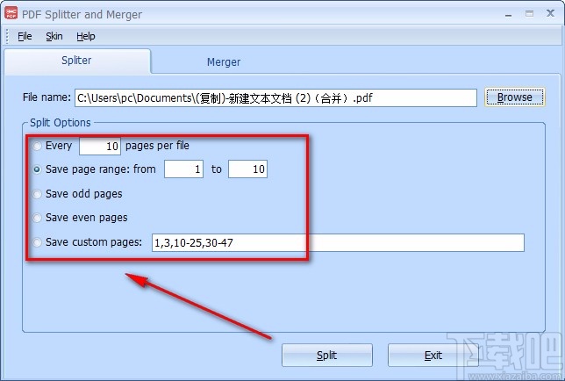This screenshot has height=381, width=565.
Task: Minimize the PDF Splitter window
Action: point(509,14)
